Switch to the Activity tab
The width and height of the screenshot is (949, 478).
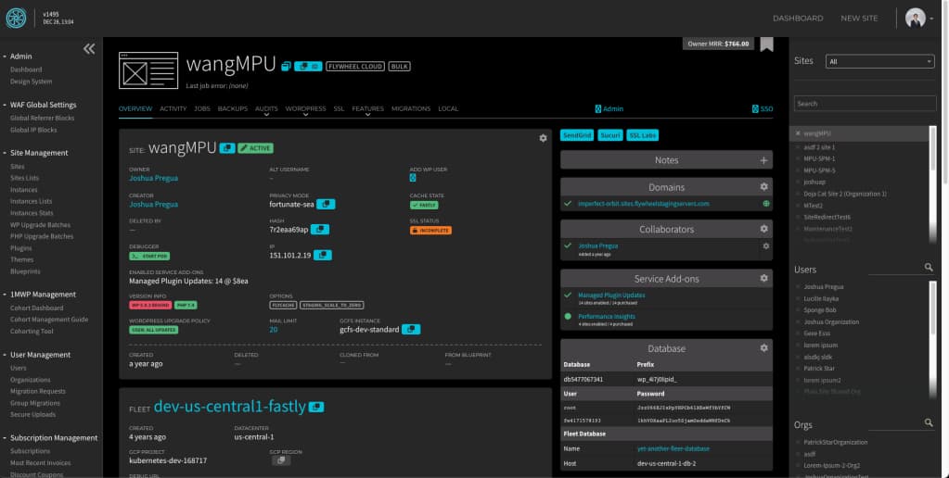click(x=173, y=108)
